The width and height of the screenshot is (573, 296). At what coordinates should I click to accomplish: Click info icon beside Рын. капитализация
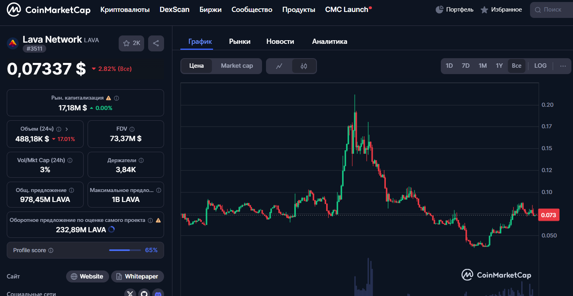pos(117,98)
